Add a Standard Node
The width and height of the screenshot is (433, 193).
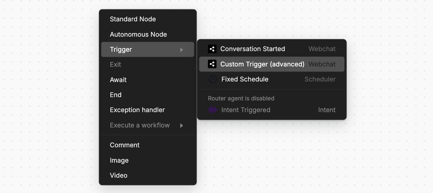coord(148,19)
